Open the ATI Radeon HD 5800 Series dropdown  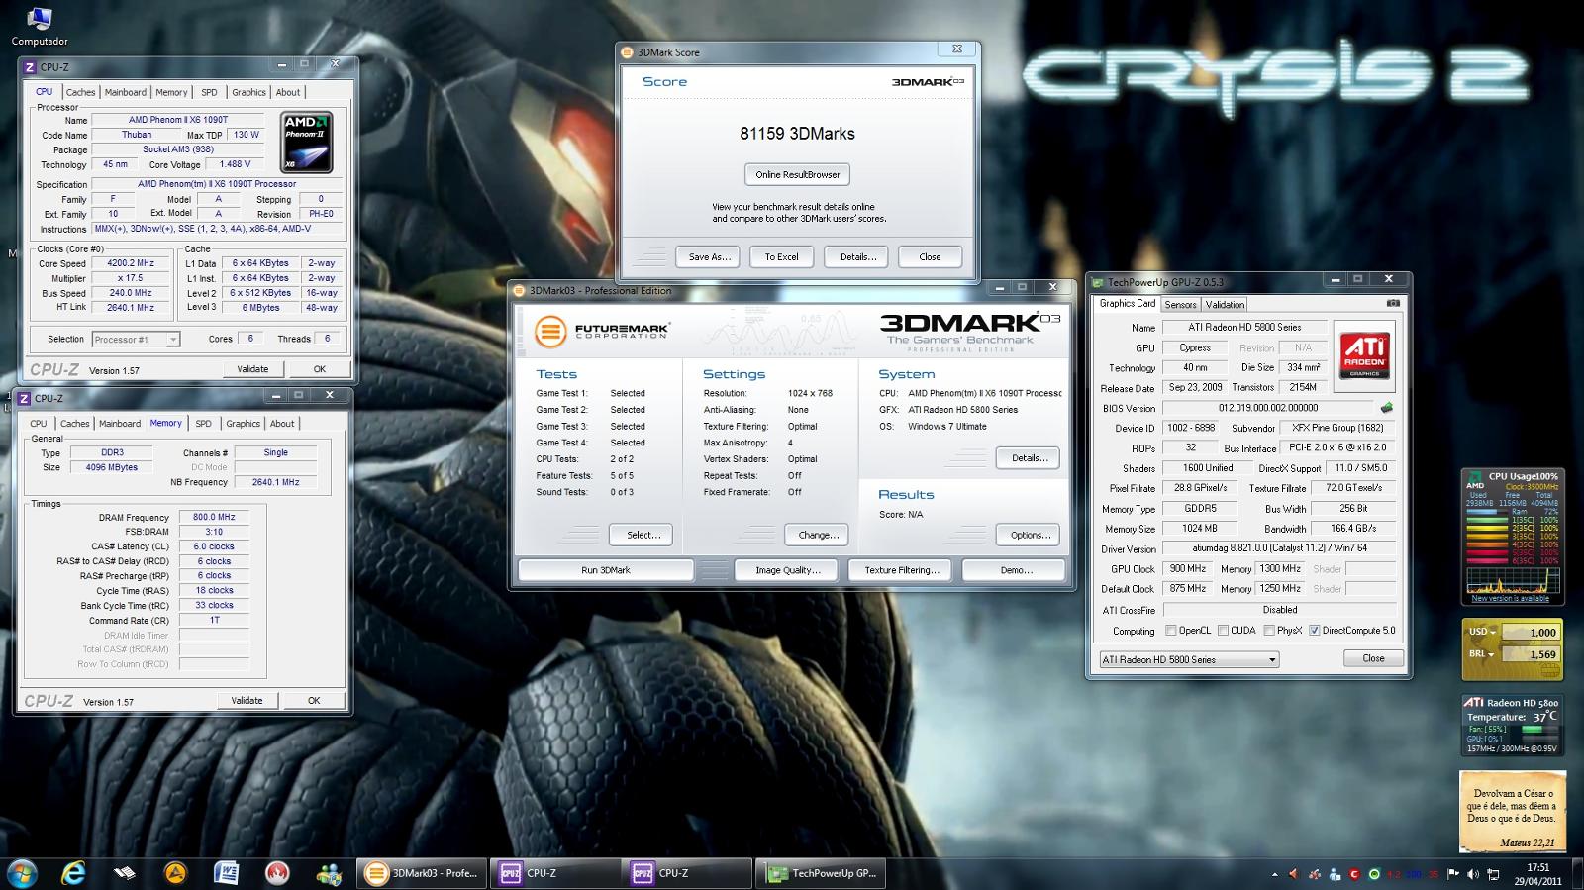pyautogui.click(x=1189, y=659)
